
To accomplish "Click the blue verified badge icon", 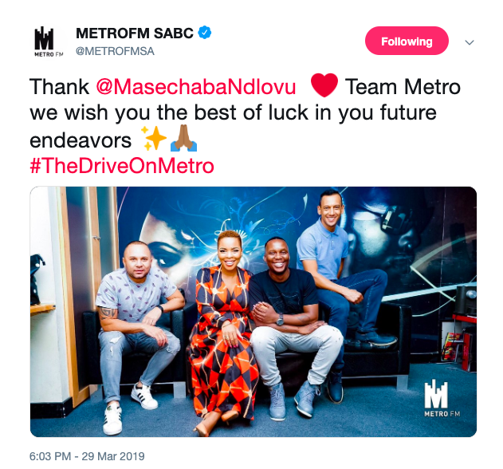I will 205,33.
